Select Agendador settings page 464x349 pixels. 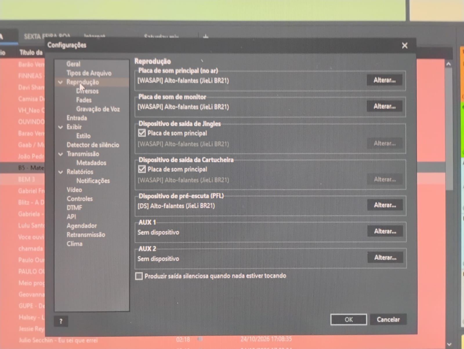coord(82,226)
